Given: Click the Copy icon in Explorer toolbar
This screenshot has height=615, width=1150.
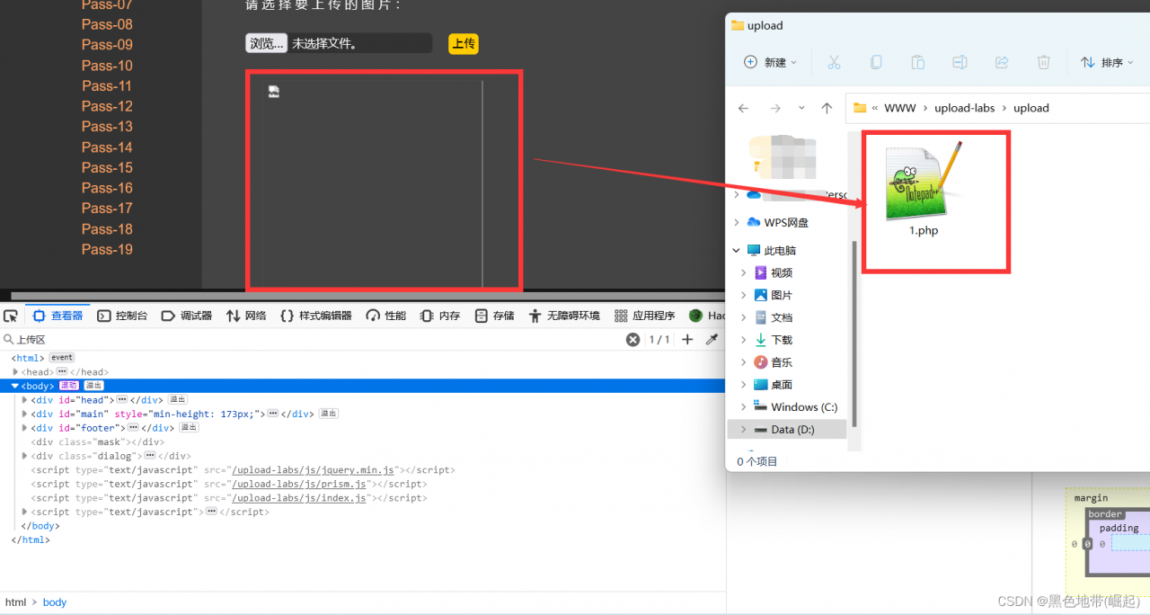Looking at the screenshot, I should 876,62.
